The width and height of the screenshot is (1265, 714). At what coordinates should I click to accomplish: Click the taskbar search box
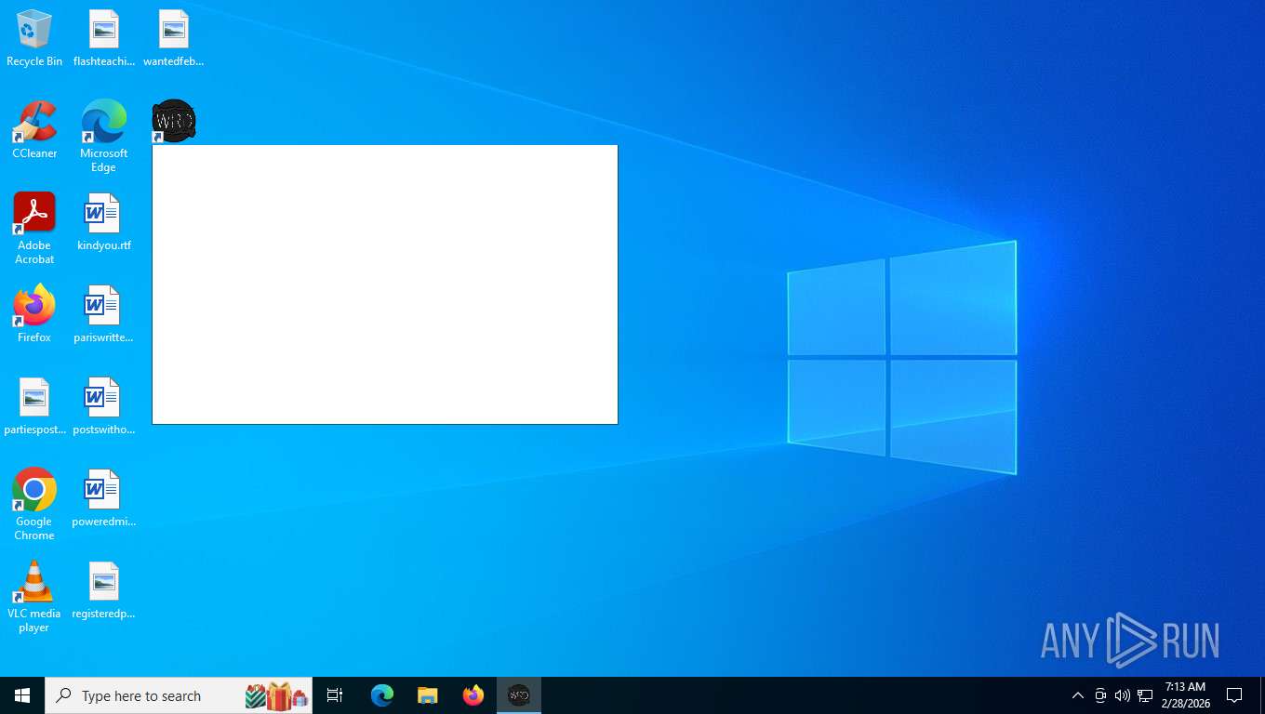179,695
